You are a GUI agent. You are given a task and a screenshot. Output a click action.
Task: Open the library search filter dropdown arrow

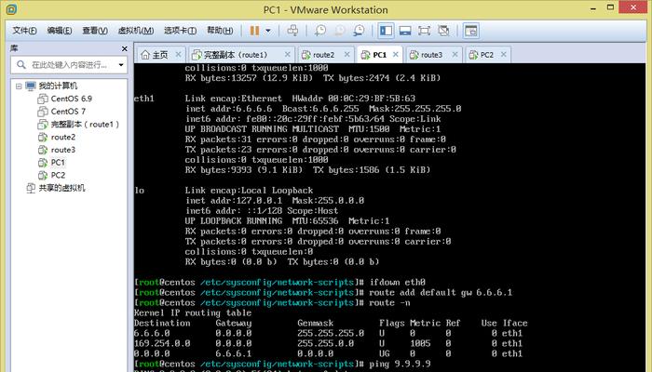pos(121,65)
